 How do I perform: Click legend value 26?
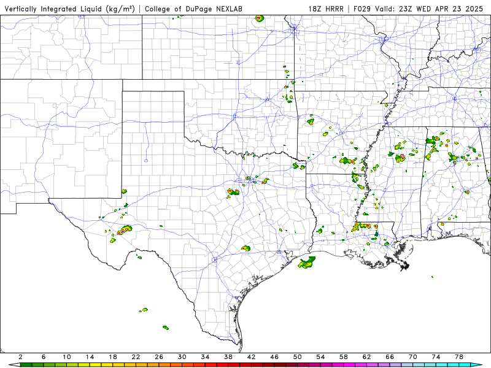(159, 357)
